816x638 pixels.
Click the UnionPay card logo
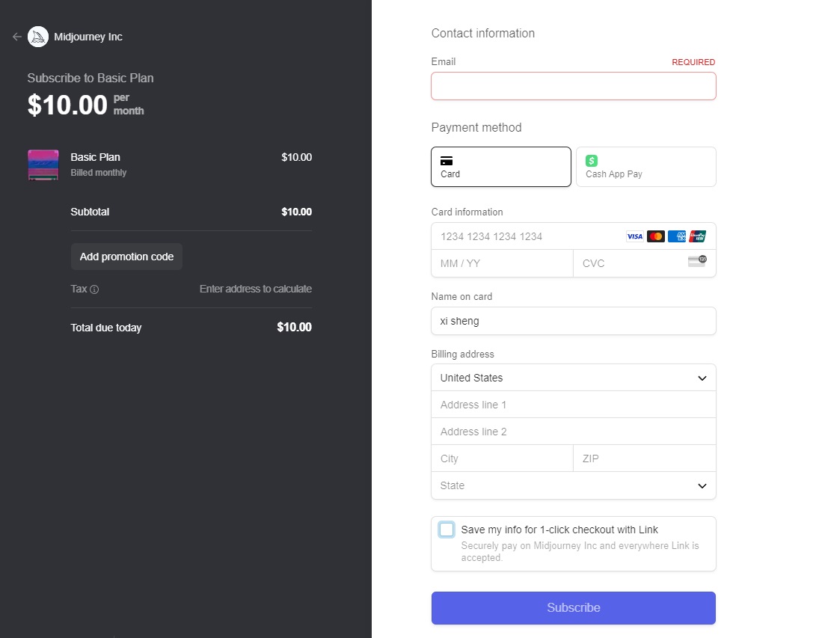697,236
